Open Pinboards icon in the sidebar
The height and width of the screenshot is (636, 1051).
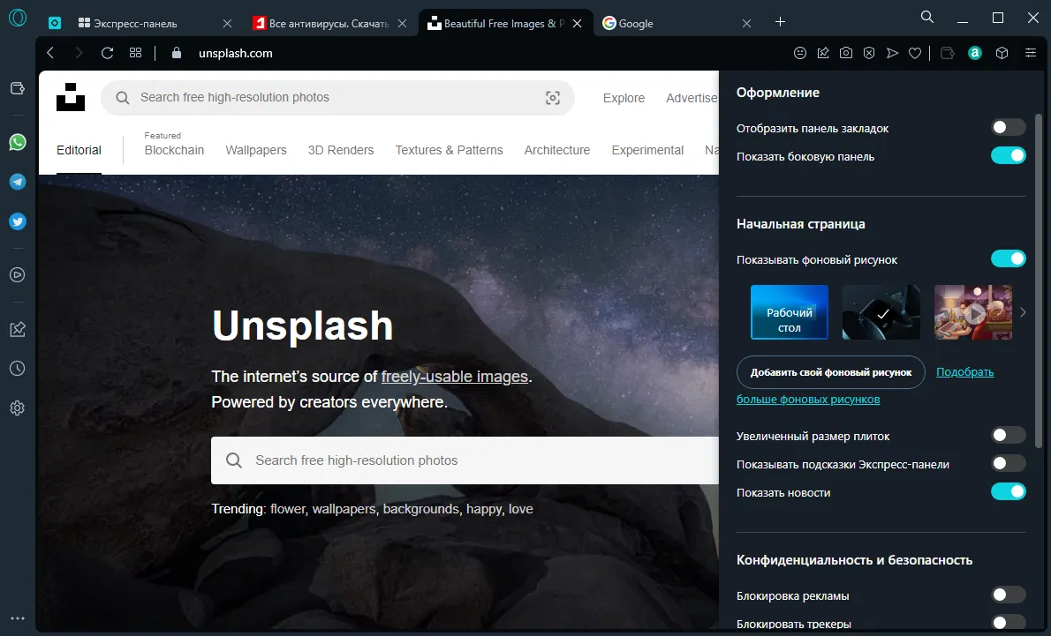(18, 329)
